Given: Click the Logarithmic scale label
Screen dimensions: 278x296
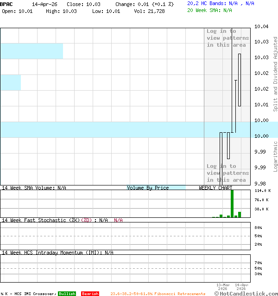Looking at the screenshot, I should tap(275, 156).
